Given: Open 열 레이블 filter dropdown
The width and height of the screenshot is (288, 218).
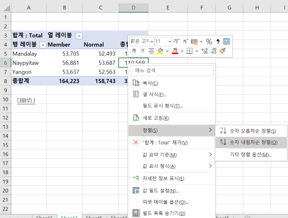Looking at the screenshot, I should click(x=79, y=36).
